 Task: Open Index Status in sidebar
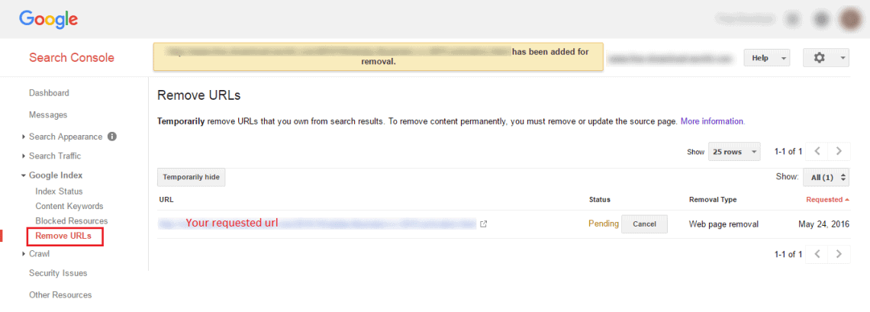point(59,191)
